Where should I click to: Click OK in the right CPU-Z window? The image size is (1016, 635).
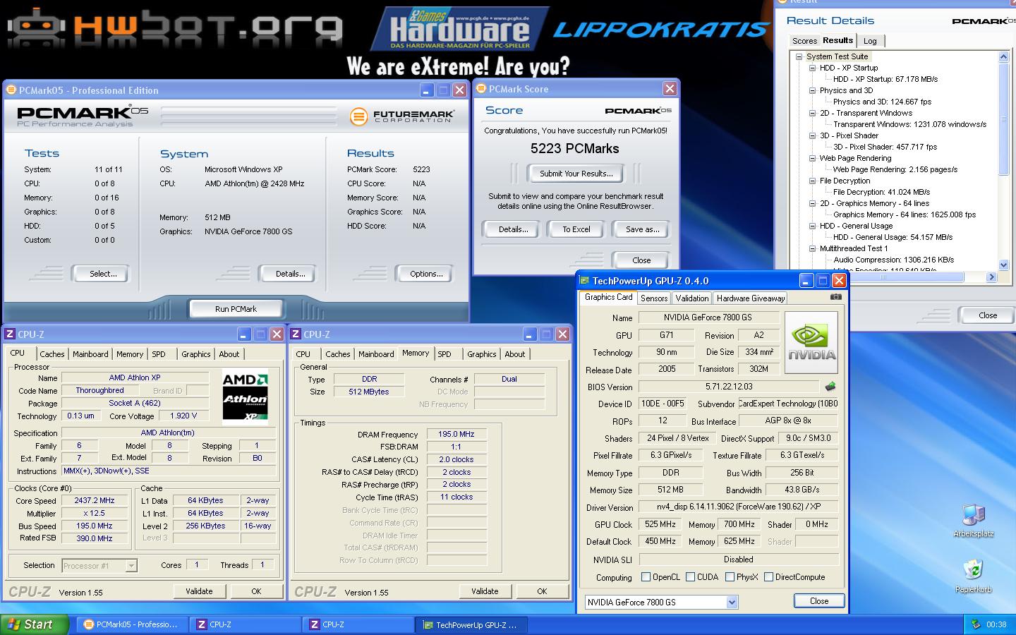[x=542, y=591]
